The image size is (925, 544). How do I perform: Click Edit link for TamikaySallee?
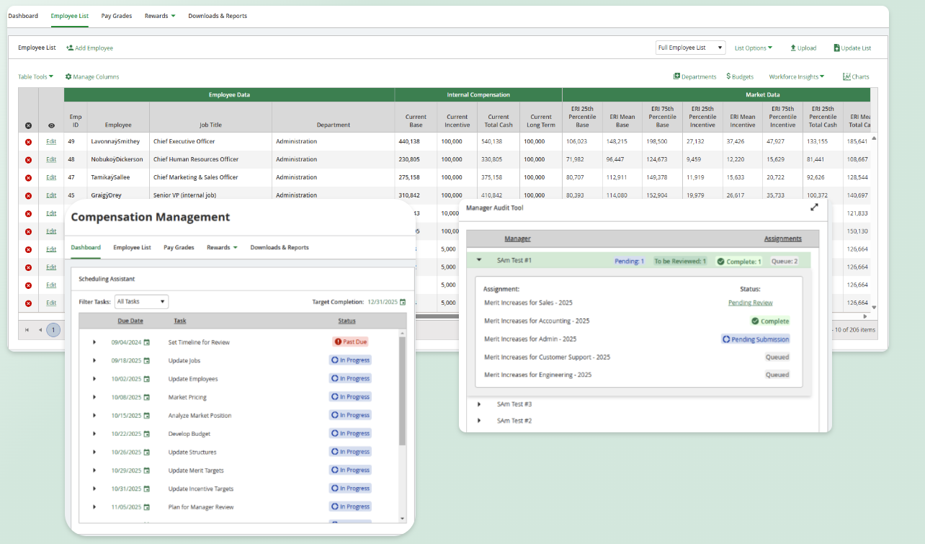pyautogui.click(x=51, y=178)
